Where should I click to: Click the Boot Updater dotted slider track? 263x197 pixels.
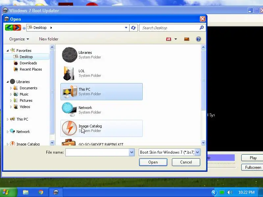(x=221, y=163)
